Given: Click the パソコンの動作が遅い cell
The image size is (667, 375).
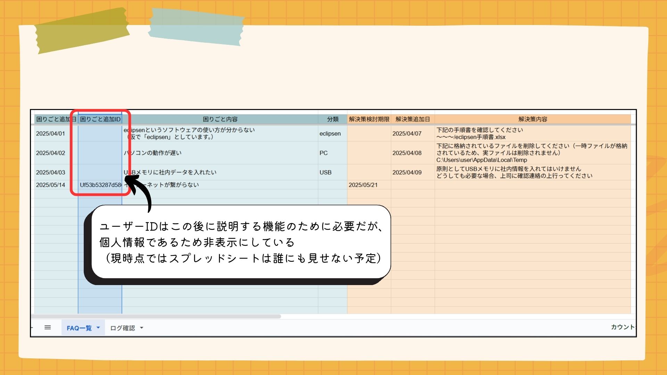Looking at the screenshot, I should pos(220,153).
